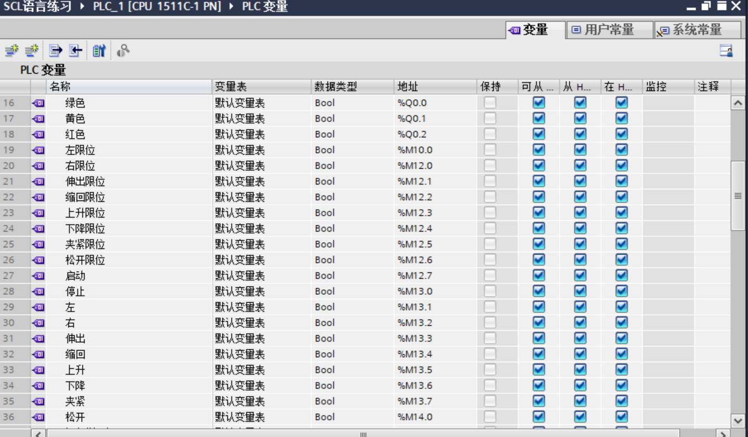Click the tag icon beside 启动

38,276
